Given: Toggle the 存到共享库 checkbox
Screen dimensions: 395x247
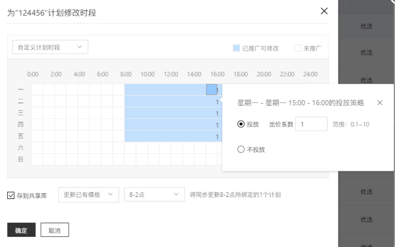Looking at the screenshot, I should coord(11,196).
